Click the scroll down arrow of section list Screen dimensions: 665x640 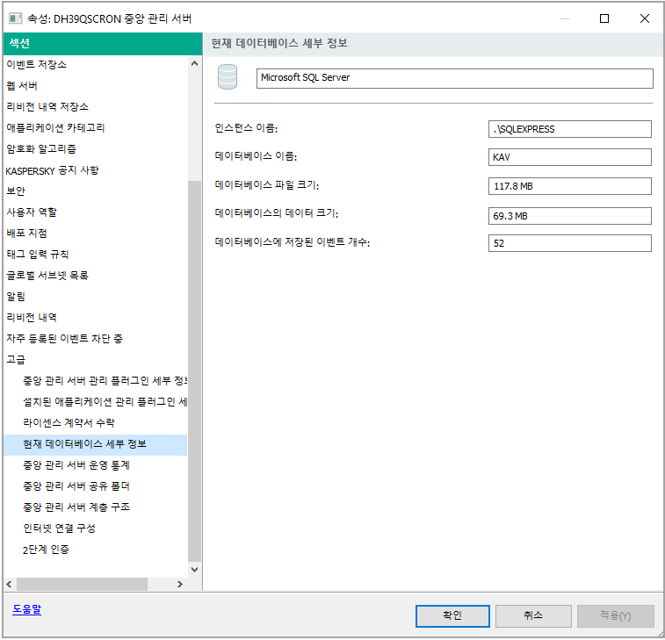pyautogui.click(x=194, y=569)
